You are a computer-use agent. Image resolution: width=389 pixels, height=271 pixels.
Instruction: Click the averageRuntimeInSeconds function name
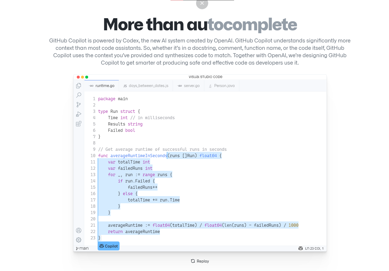click(x=139, y=156)
